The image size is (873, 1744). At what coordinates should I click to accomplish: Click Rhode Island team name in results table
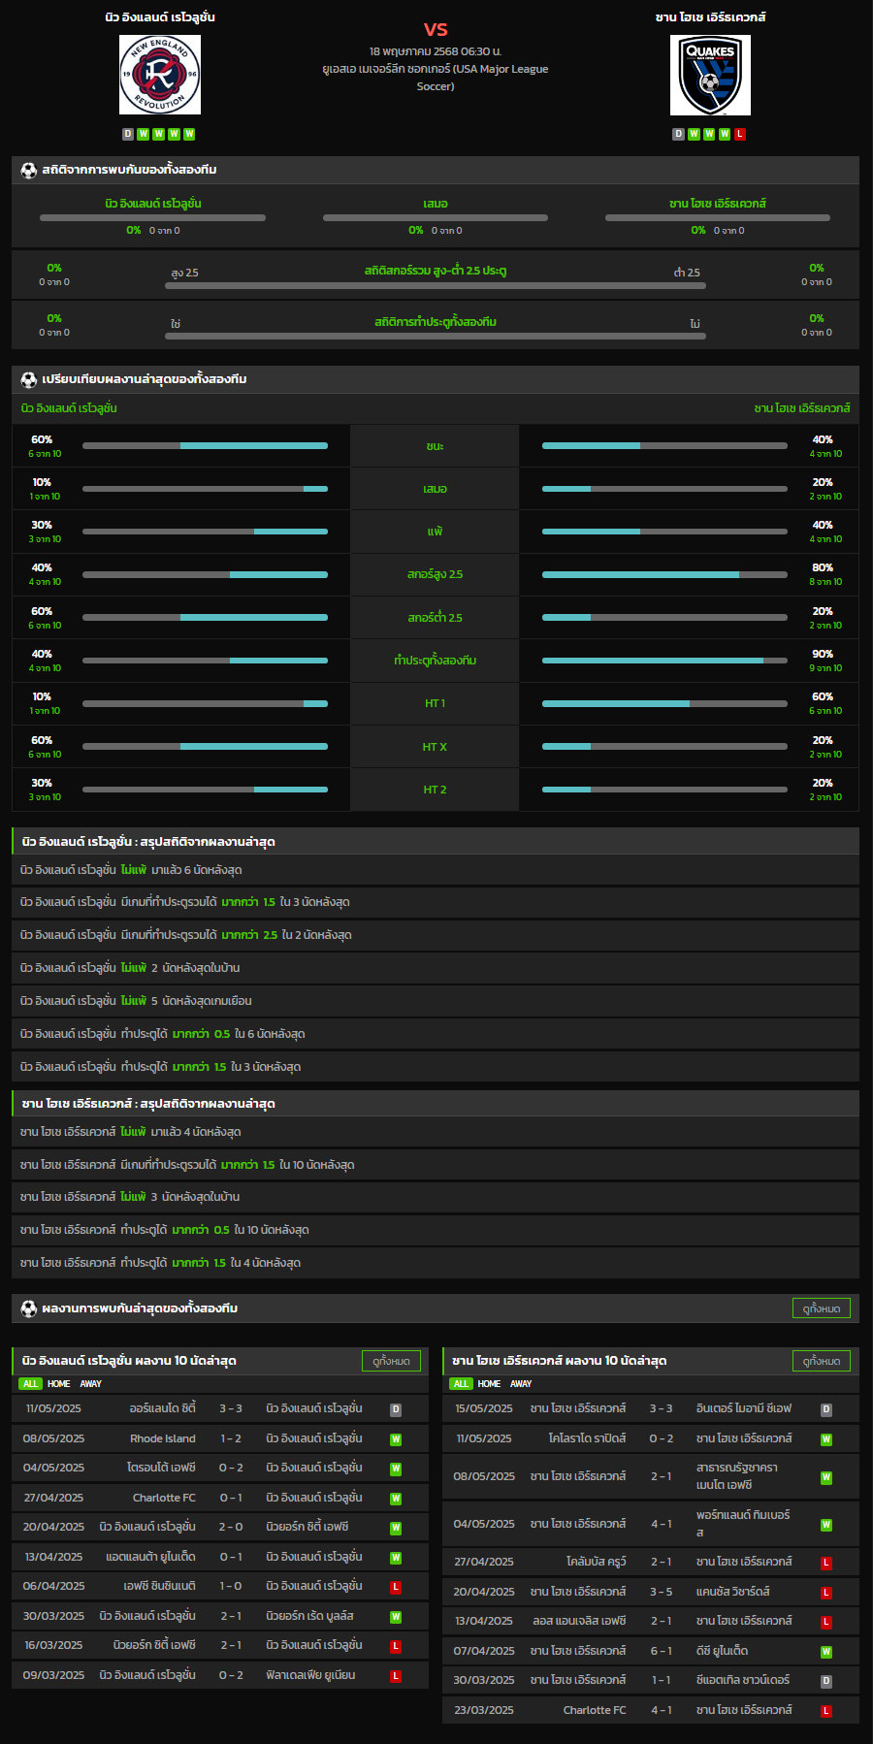[163, 1438]
